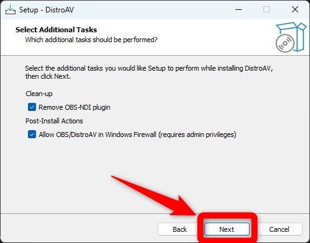Image resolution: width=310 pixels, height=243 pixels.
Task: Uncheck Remove OBS-NDI plugin checkbox
Action: click(32, 107)
